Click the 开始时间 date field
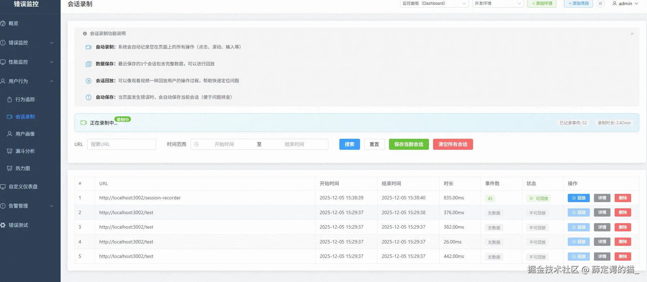Image resolution: width=647 pixels, height=282 pixels. tap(224, 144)
